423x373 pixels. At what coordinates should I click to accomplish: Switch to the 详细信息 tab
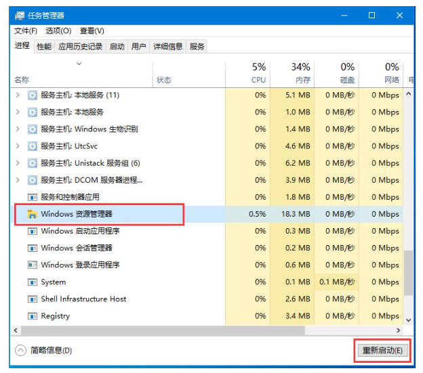(167, 47)
